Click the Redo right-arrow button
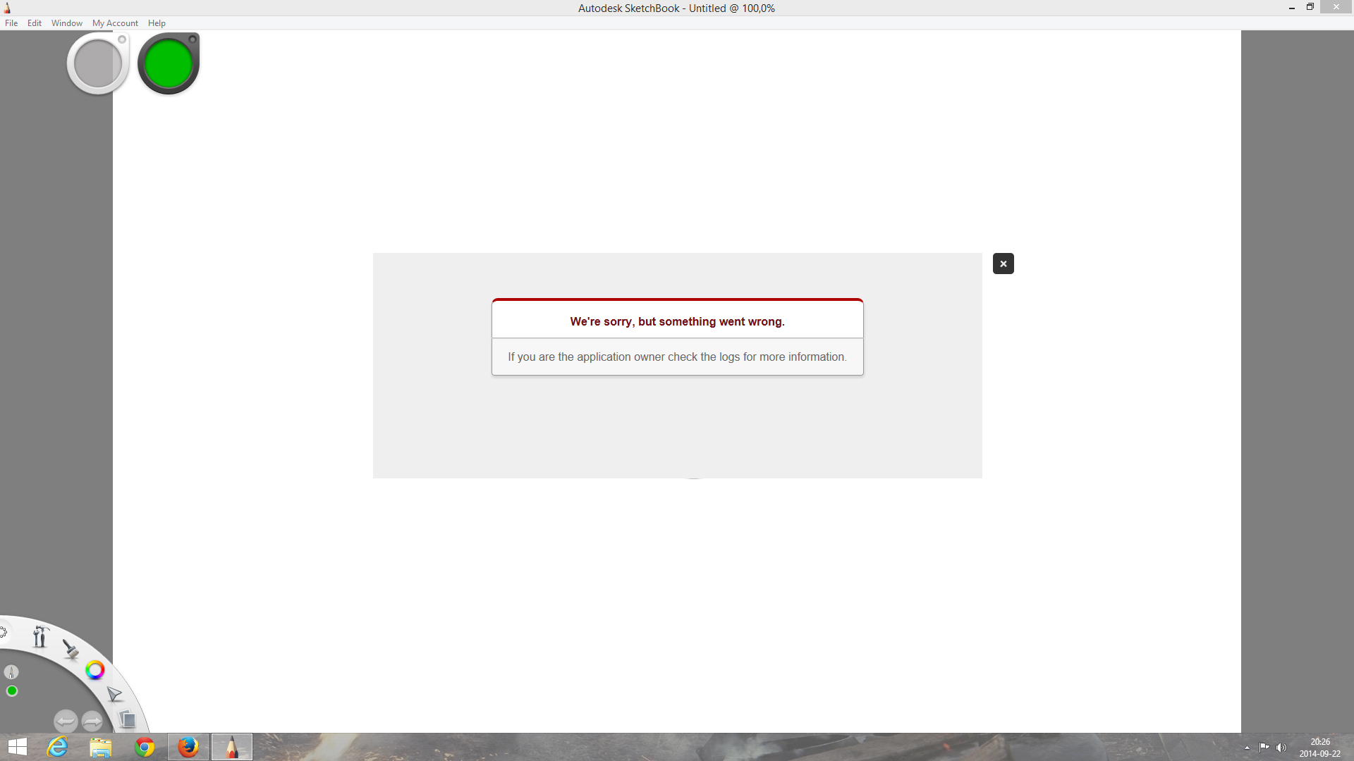Image resolution: width=1354 pixels, height=761 pixels. 92,722
